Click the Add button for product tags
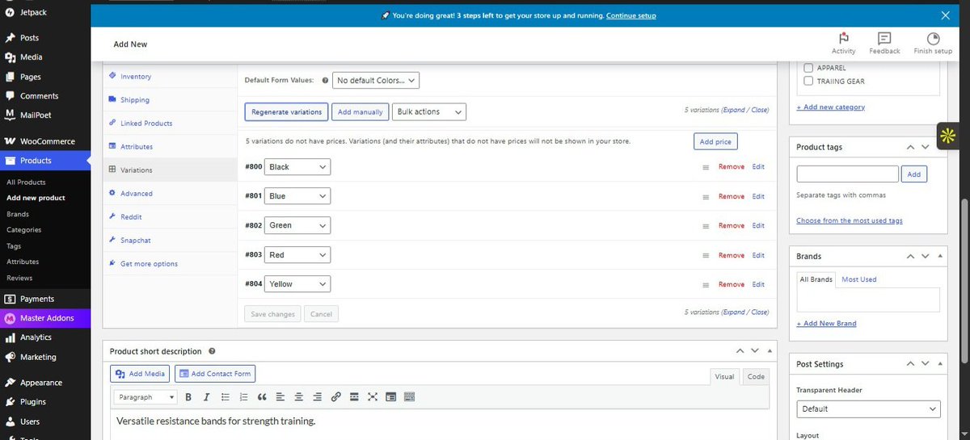Image resolution: width=970 pixels, height=440 pixels. (x=914, y=174)
